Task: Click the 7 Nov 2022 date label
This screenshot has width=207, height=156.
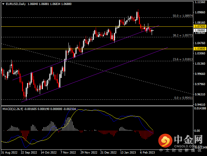Action: tap(67, 153)
